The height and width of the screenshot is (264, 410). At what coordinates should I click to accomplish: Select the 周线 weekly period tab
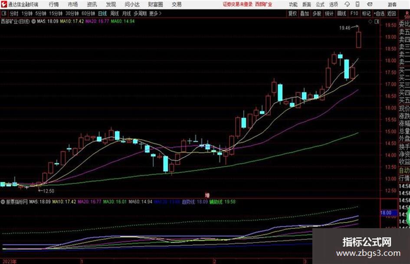115,13
